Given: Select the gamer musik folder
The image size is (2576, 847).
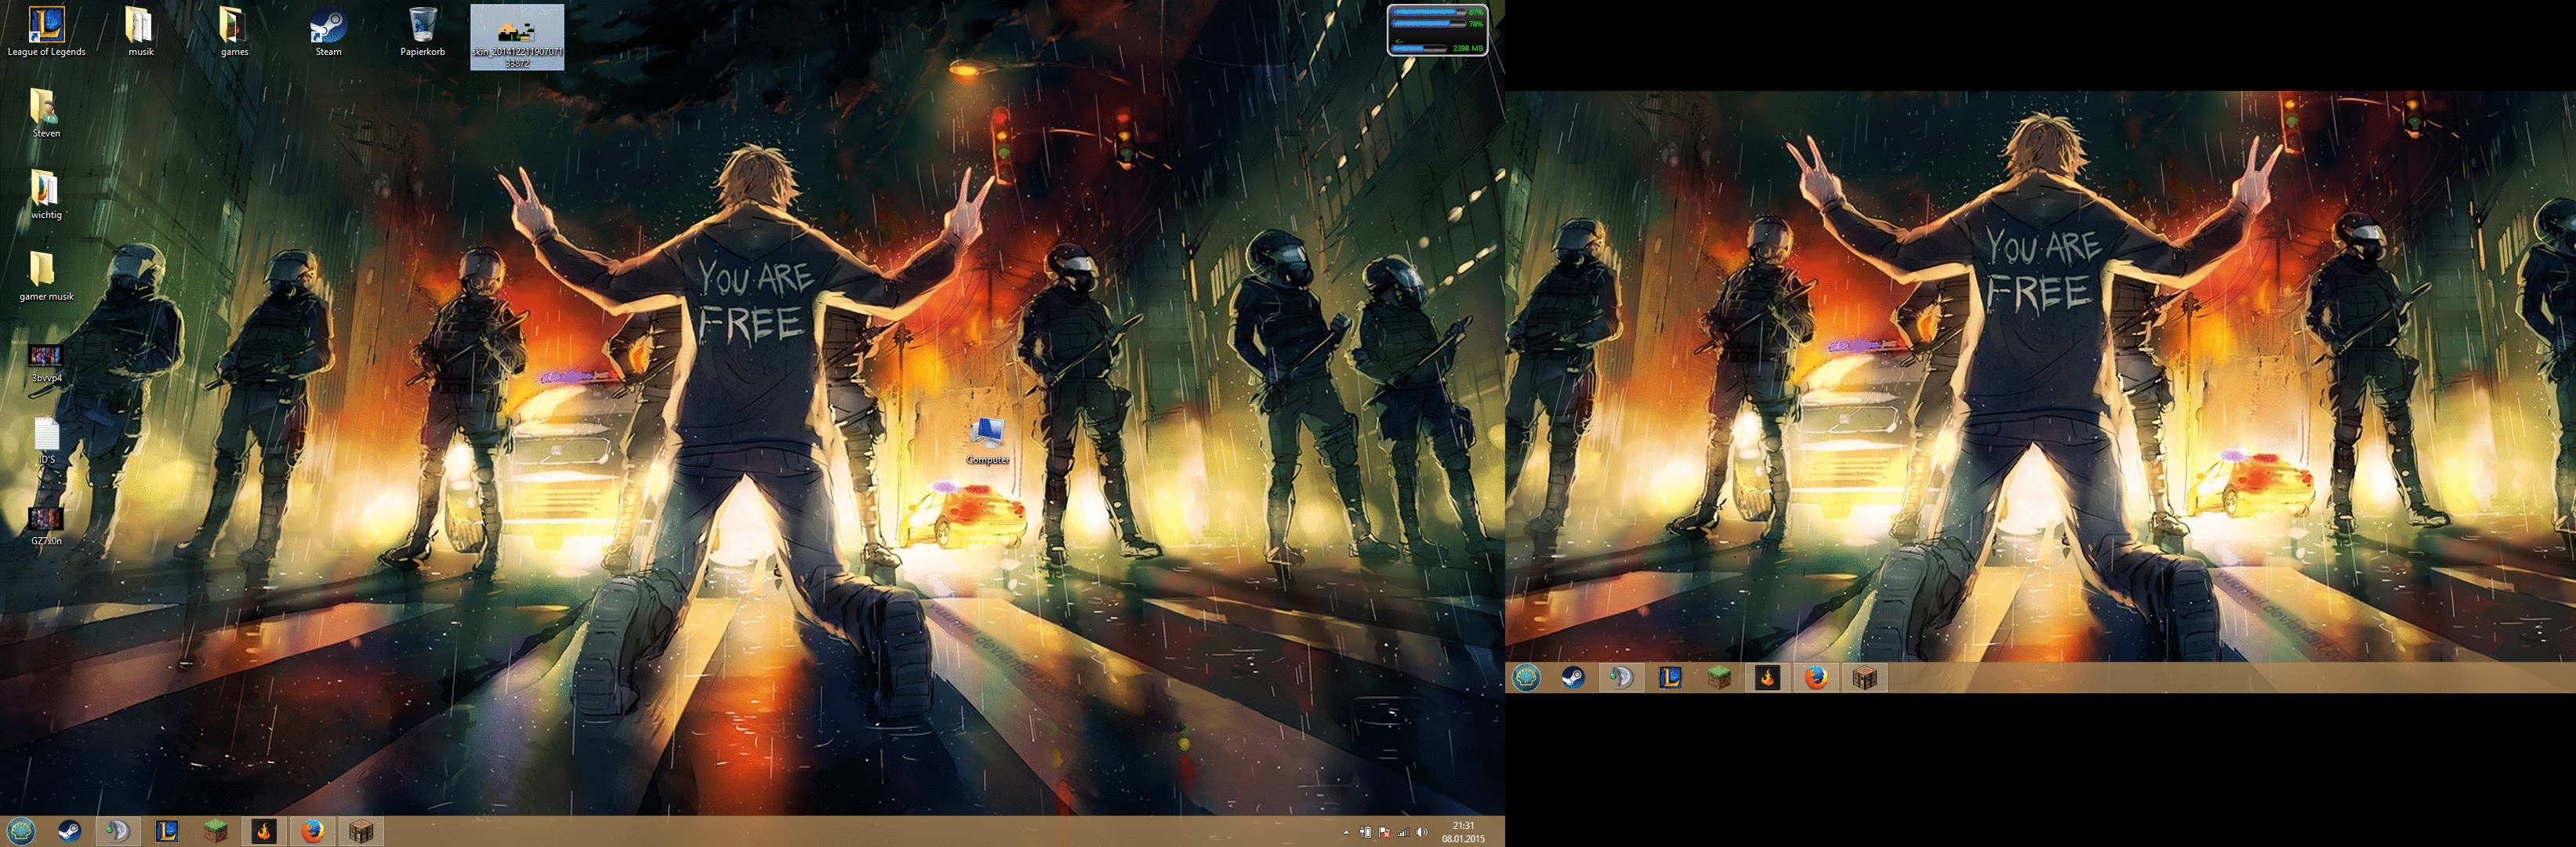Looking at the screenshot, I should click(x=46, y=276).
